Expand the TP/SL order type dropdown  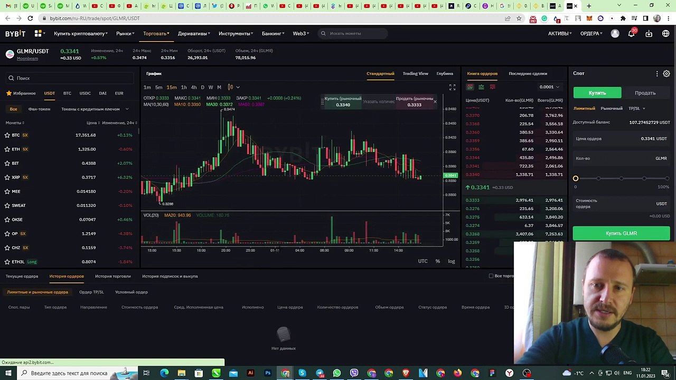(636, 108)
